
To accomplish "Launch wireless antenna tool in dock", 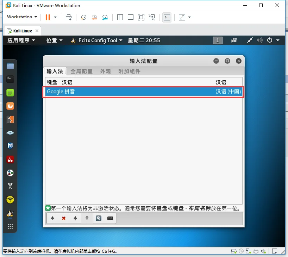I will pyautogui.click(x=10, y=186).
